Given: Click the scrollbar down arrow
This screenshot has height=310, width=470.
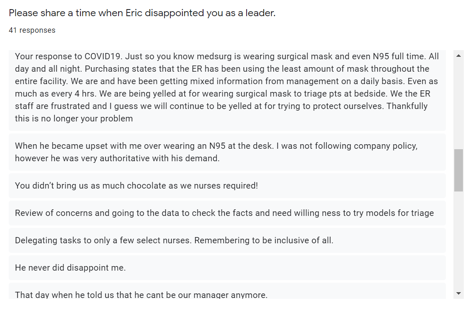Looking at the screenshot, I should click(458, 293).
